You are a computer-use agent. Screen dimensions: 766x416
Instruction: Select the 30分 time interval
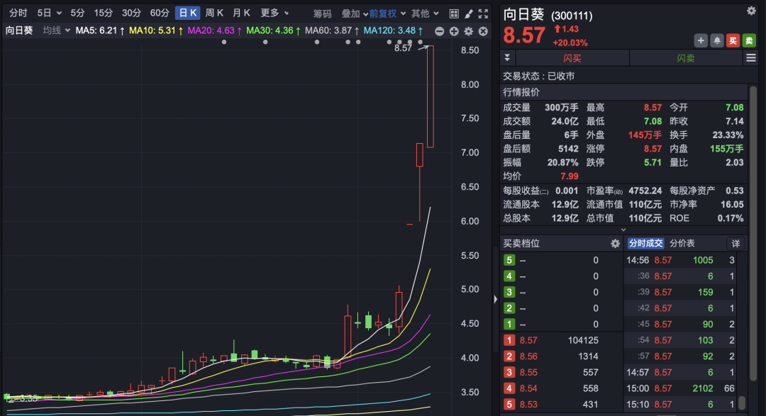(131, 13)
